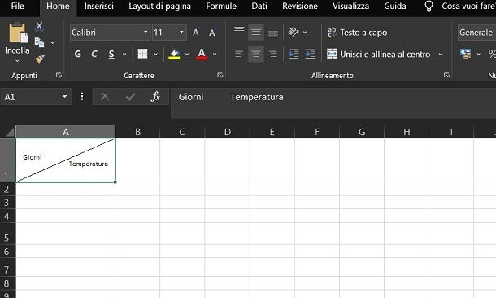Open Appunti clipboard dialog launcher
This screenshot has height=298, width=496.
[x=59, y=75]
